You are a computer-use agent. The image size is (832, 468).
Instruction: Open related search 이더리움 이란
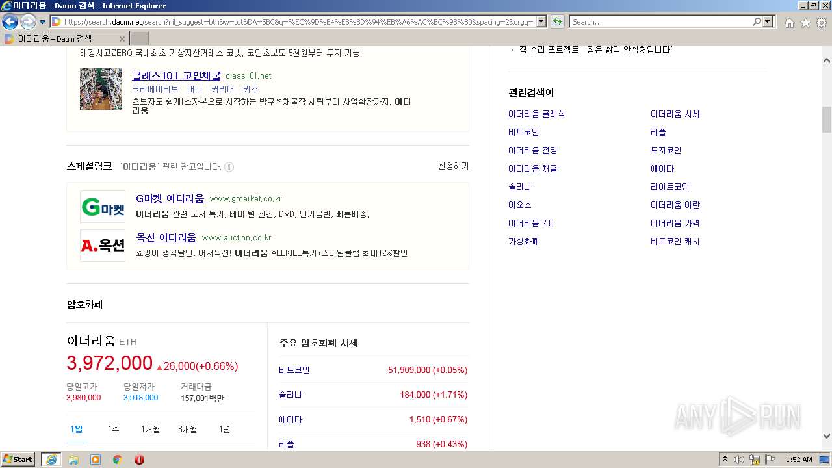(x=675, y=205)
